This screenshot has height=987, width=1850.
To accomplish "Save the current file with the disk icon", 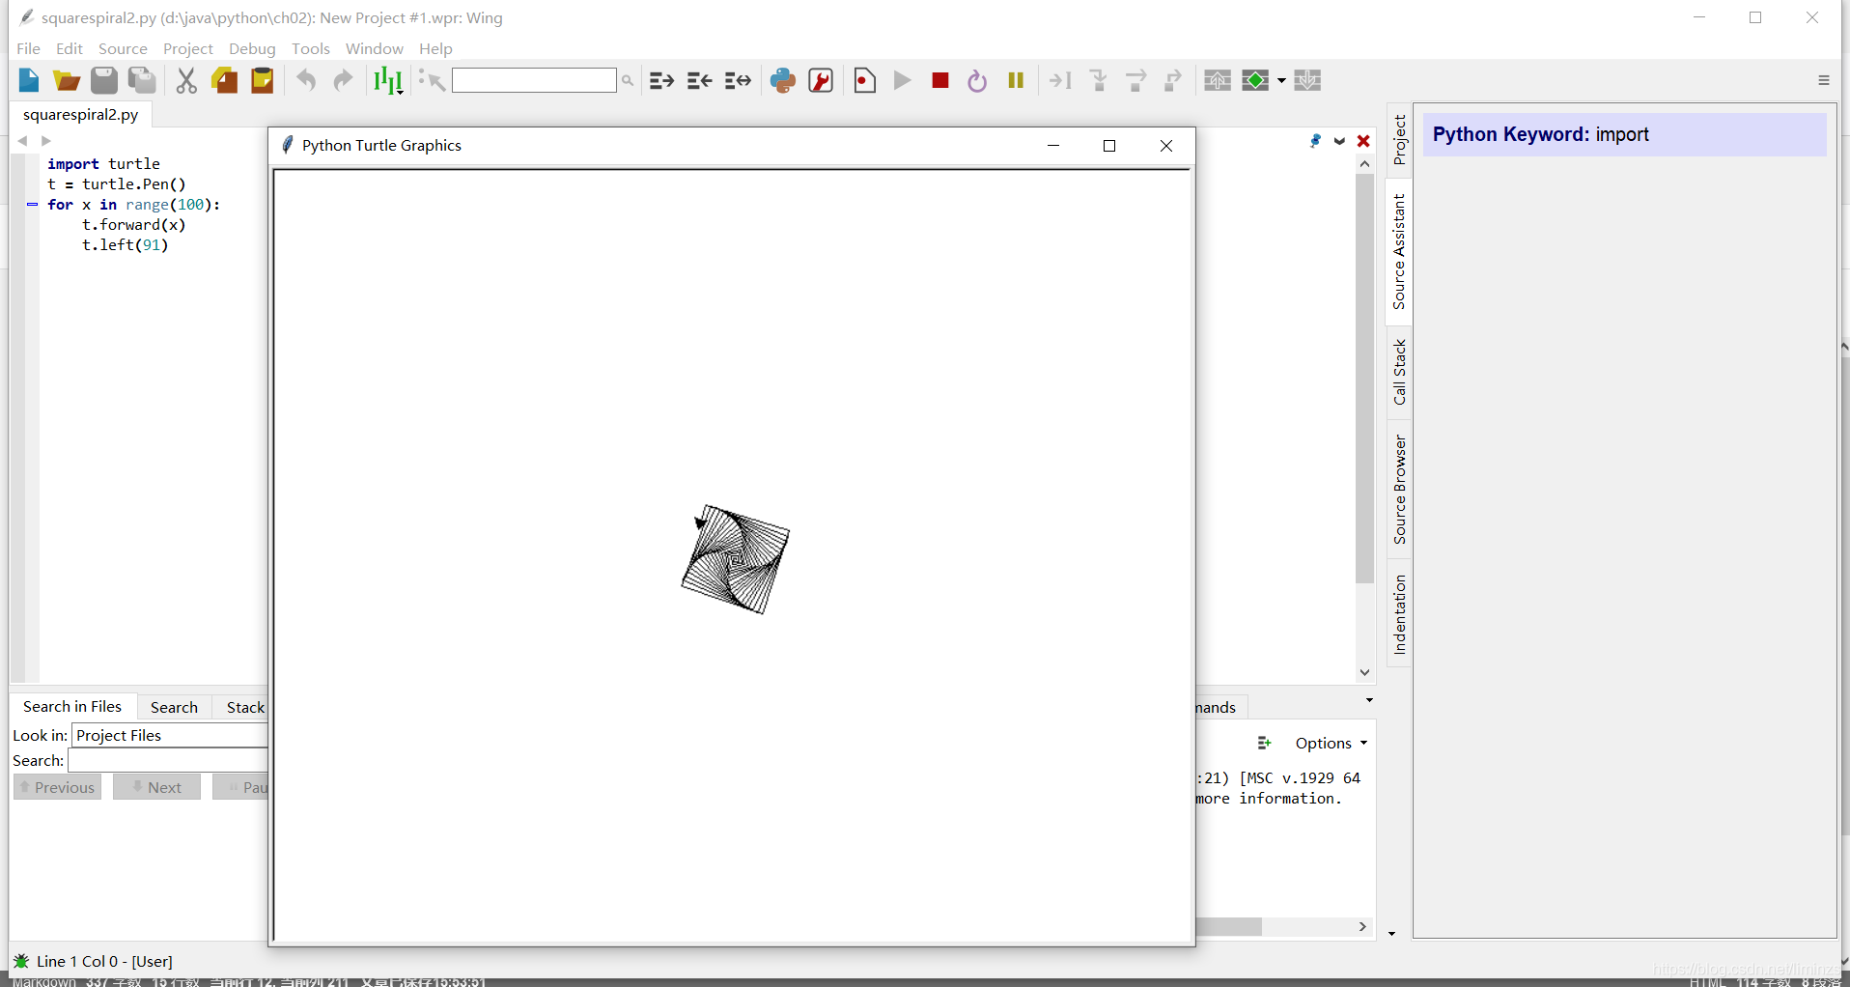I will (x=104, y=80).
